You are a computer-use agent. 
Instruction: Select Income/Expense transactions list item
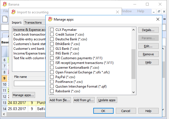[x=29, y=53]
